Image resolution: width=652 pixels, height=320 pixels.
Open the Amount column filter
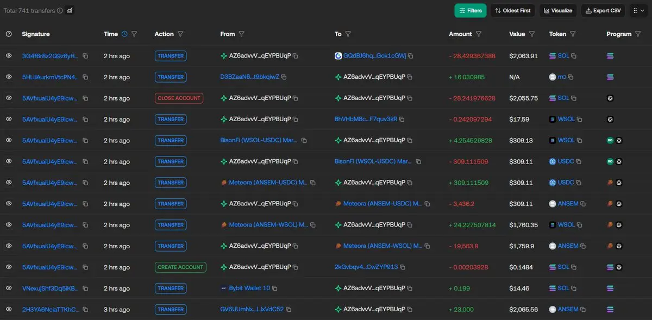(479, 34)
